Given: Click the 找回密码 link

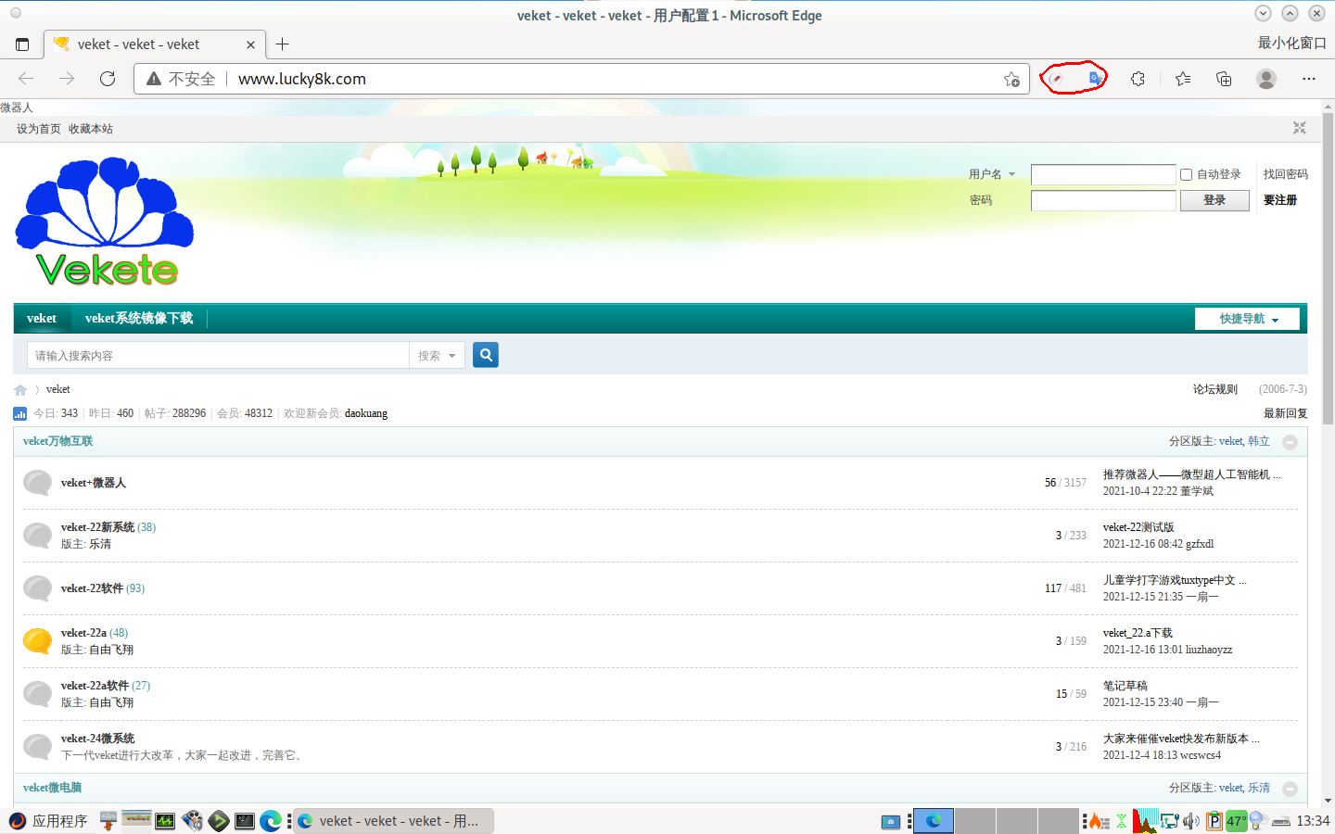Looking at the screenshot, I should point(1285,174).
